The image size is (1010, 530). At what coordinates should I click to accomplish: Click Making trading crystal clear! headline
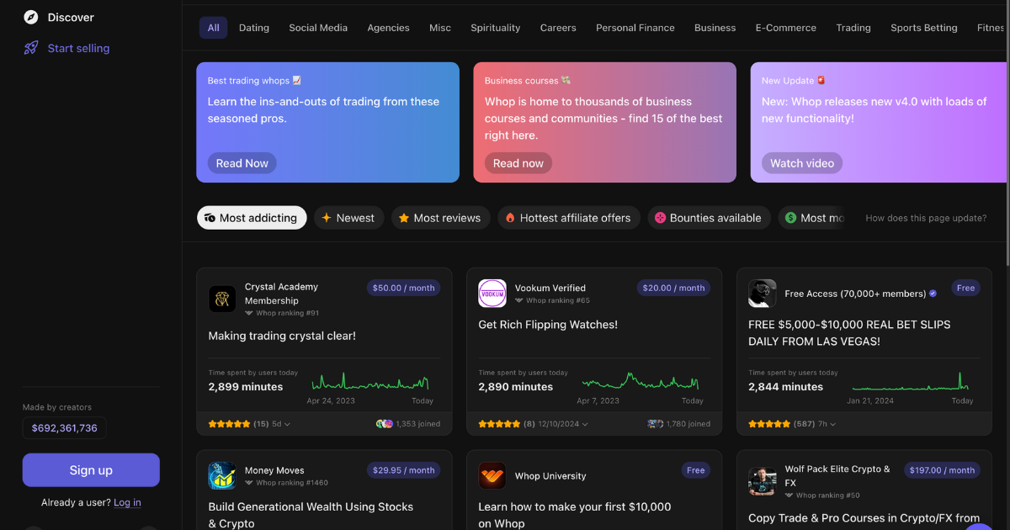(x=282, y=336)
